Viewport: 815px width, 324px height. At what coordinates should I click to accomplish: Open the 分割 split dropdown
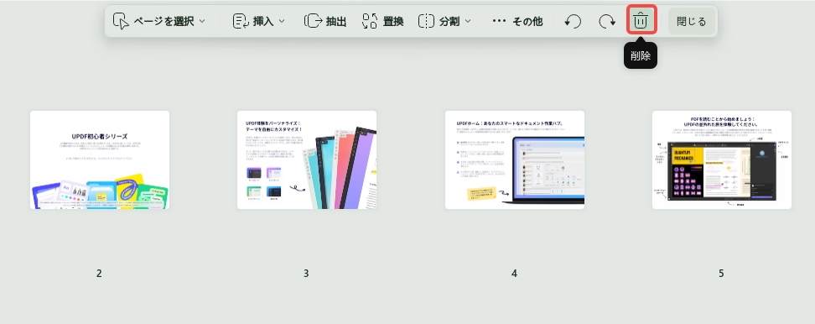tap(445, 21)
